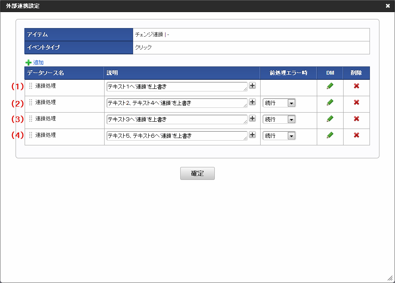
Task: Close the 外部連携設定 dialog
Action: point(388,6)
